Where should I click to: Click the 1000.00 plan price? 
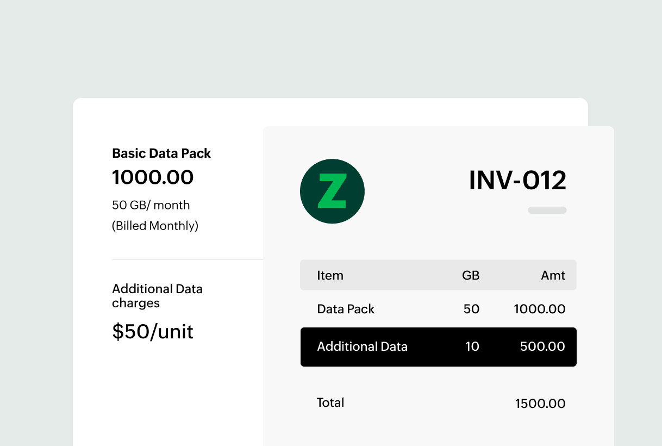(153, 177)
